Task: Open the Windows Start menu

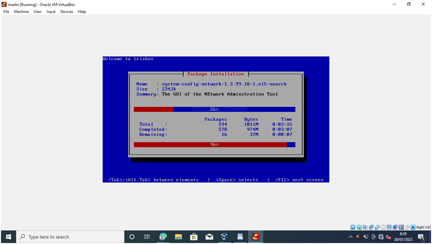Action: click(8, 237)
